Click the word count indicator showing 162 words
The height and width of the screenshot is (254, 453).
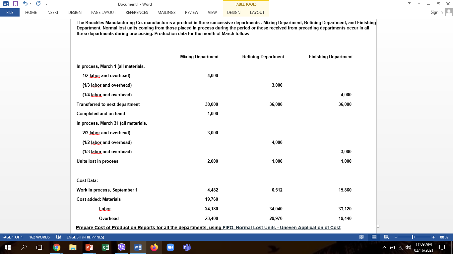point(40,237)
